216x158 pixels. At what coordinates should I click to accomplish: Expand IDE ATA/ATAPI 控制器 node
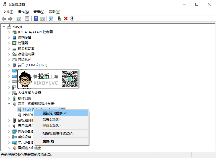click(x=9, y=32)
